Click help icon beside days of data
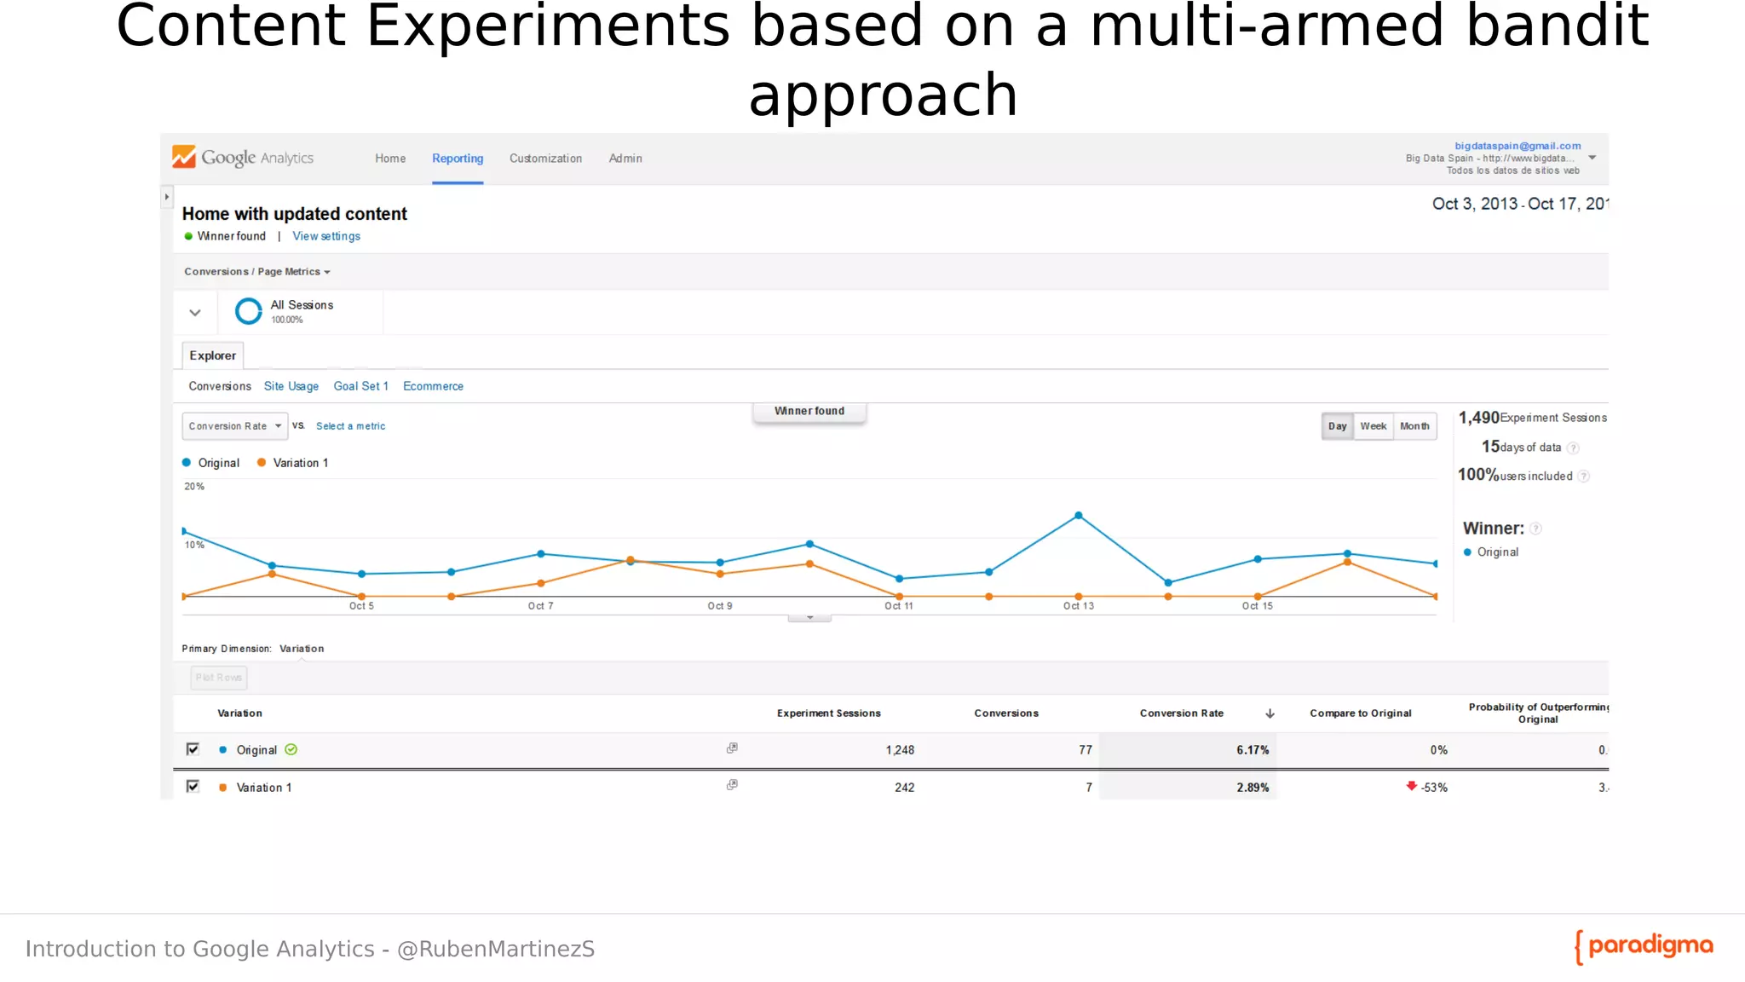This screenshot has width=1745, height=982. (x=1573, y=448)
